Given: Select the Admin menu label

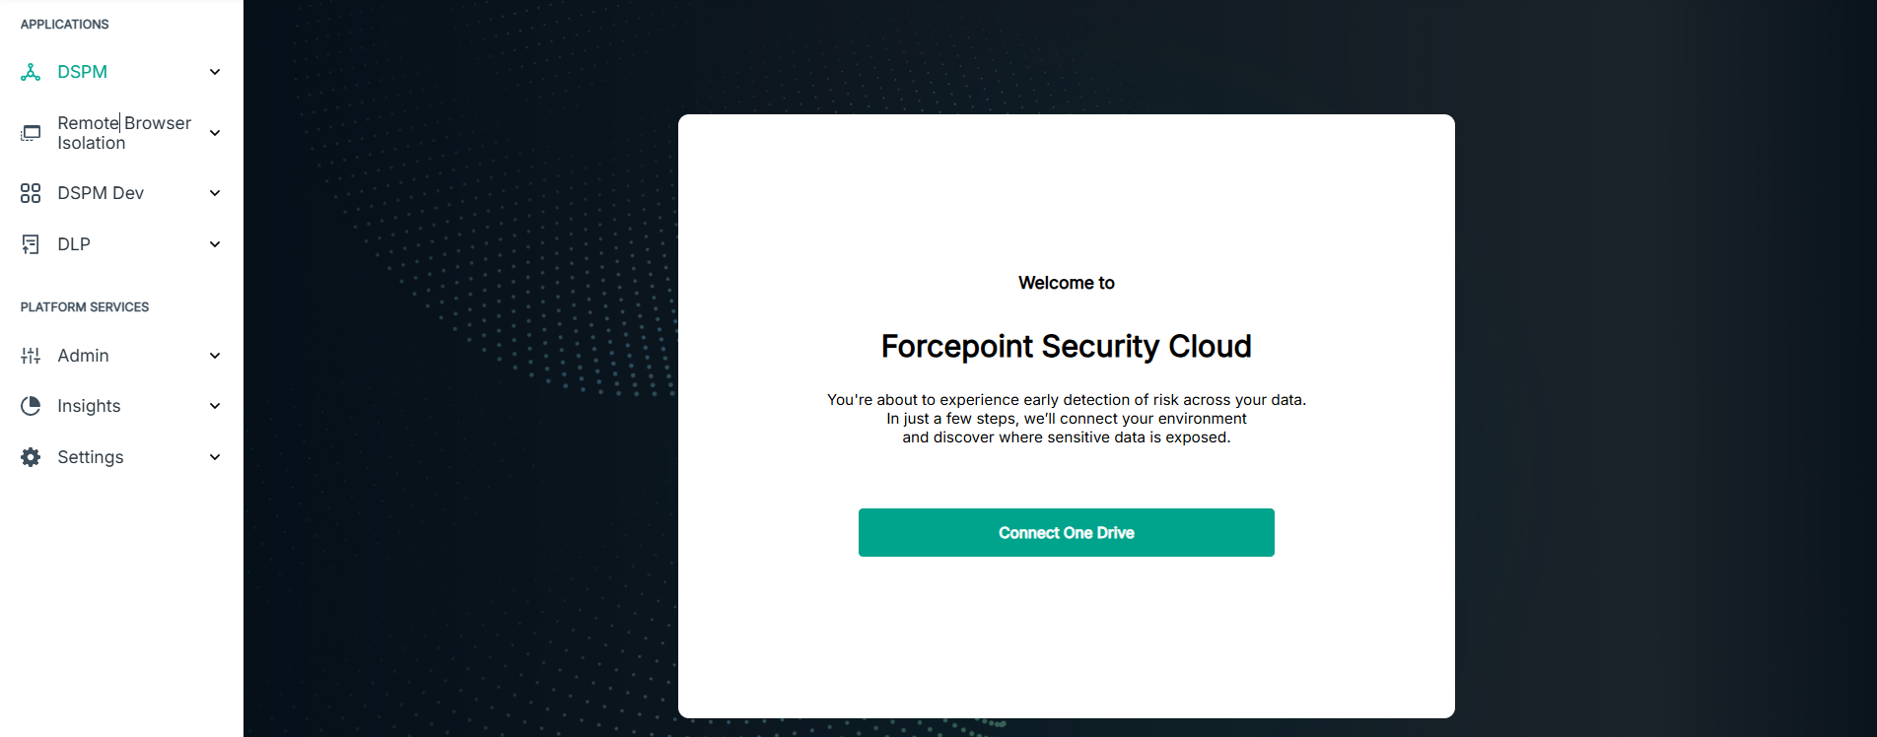Looking at the screenshot, I should (83, 356).
